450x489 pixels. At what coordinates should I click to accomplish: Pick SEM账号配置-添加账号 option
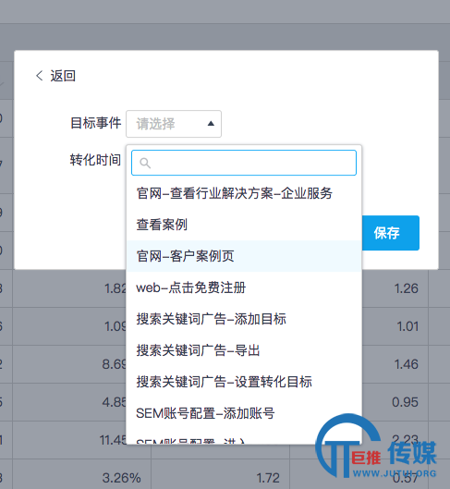(x=244, y=413)
